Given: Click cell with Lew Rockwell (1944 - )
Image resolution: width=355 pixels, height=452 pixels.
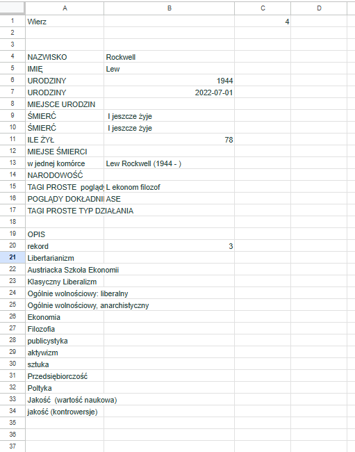Looking at the screenshot, I should 170,163.
